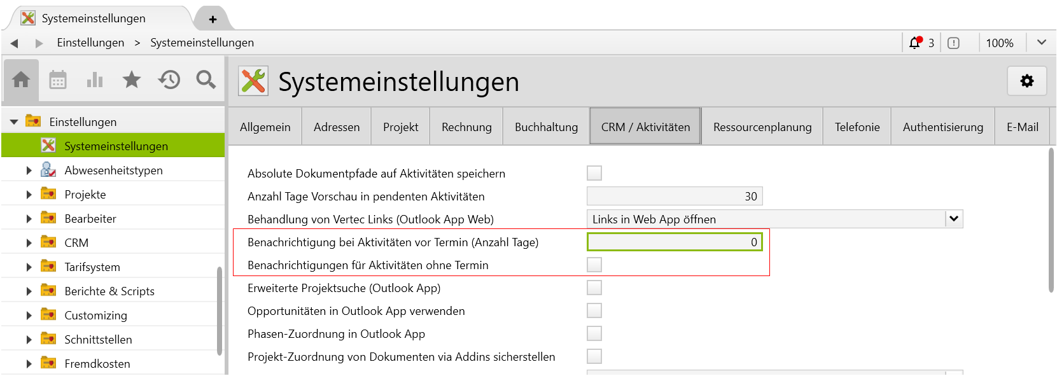This screenshot has width=1057, height=376.
Task: Open the bar chart icon view
Action: (95, 80)
